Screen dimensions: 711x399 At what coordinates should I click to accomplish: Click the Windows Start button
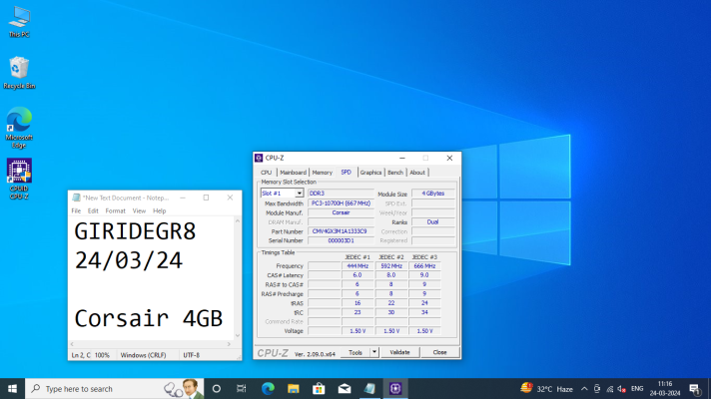pyautogui.click(x=12, y=389)
